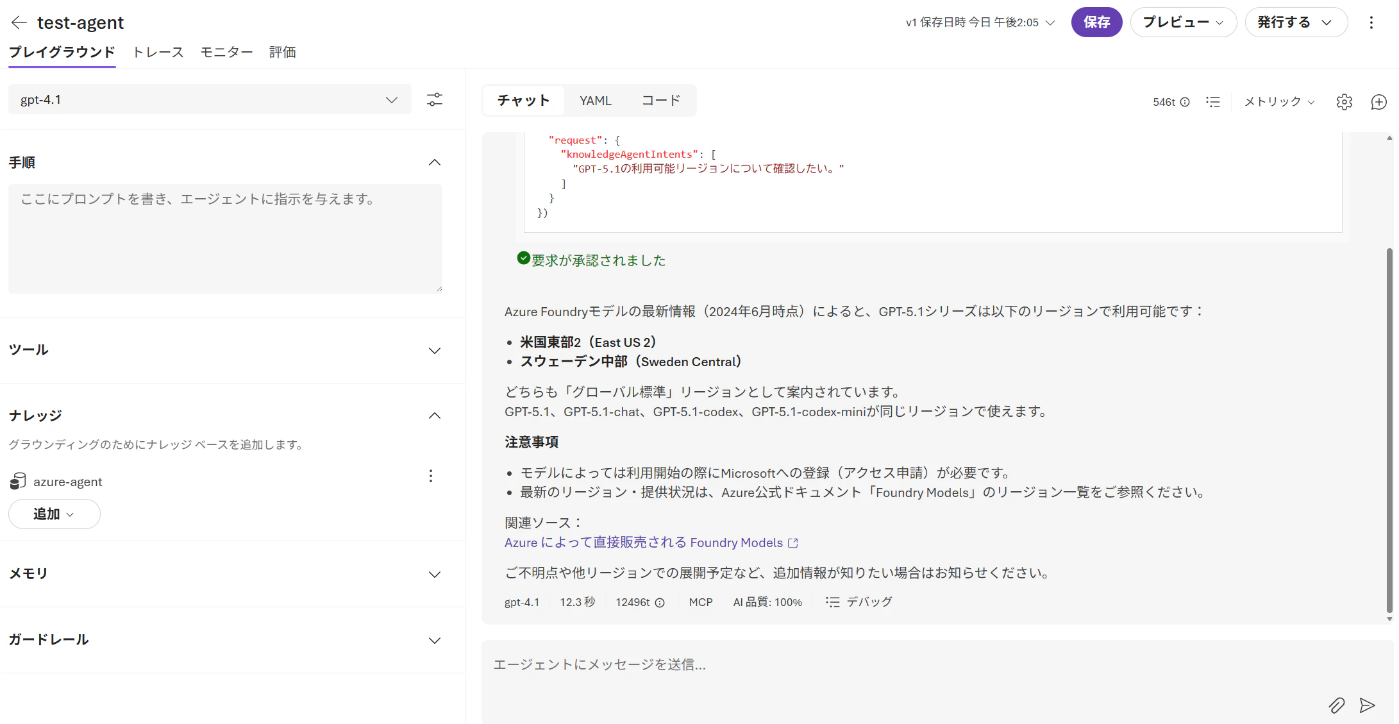The image size is (1399, 724).
Task: Open Azure Foundry Models source link
Action: [651, 543]
